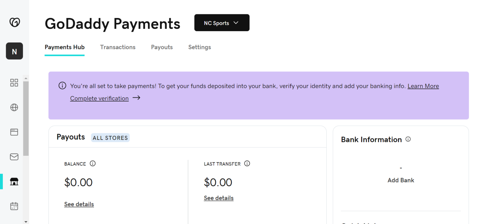This screenshot has height=224, width=488.
Task: Open the calendar icon in sidebar
Action: pos(14,206)
